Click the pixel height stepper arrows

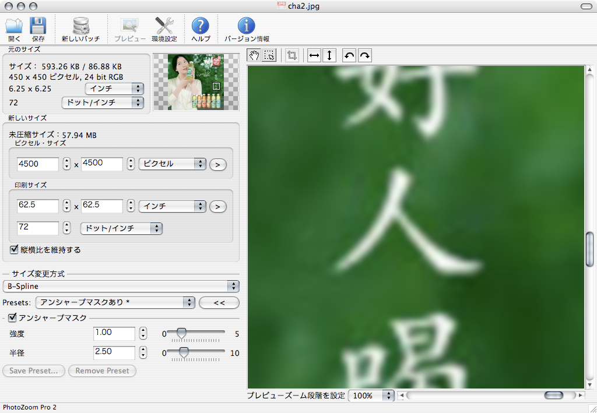pyautogui.click(x=131, y=164)
